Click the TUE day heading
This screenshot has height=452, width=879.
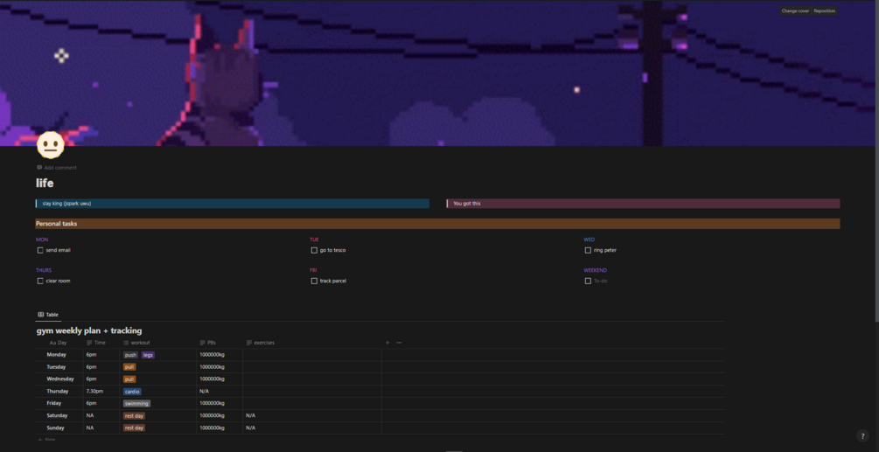click(x=315, y=240)
